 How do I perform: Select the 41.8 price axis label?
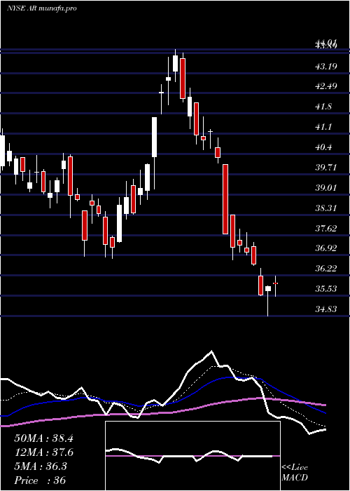tap(323, 107)
